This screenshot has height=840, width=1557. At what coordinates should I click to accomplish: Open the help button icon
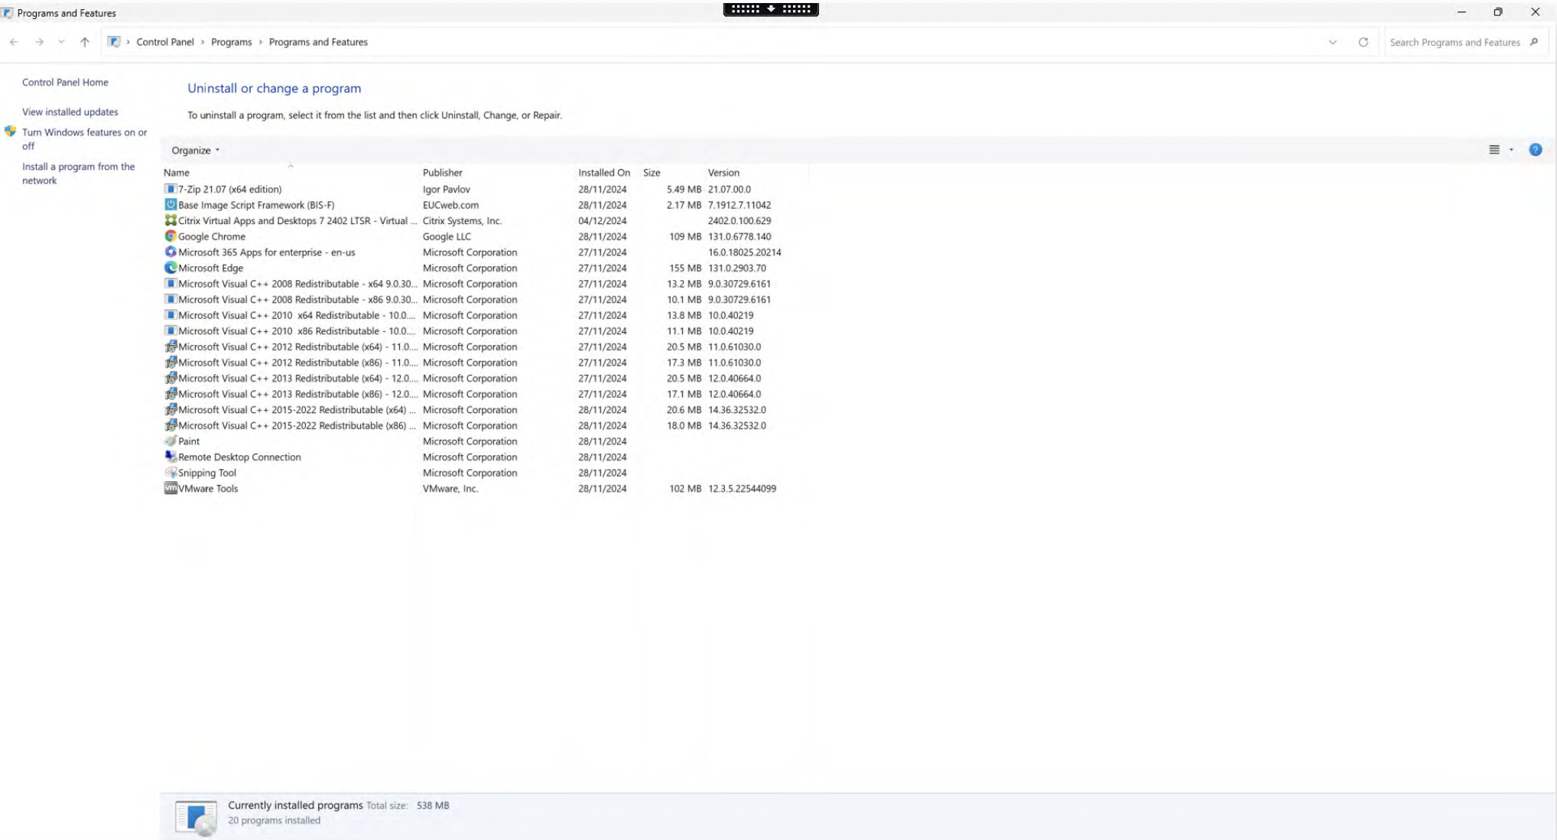[x=1535, y=150]
